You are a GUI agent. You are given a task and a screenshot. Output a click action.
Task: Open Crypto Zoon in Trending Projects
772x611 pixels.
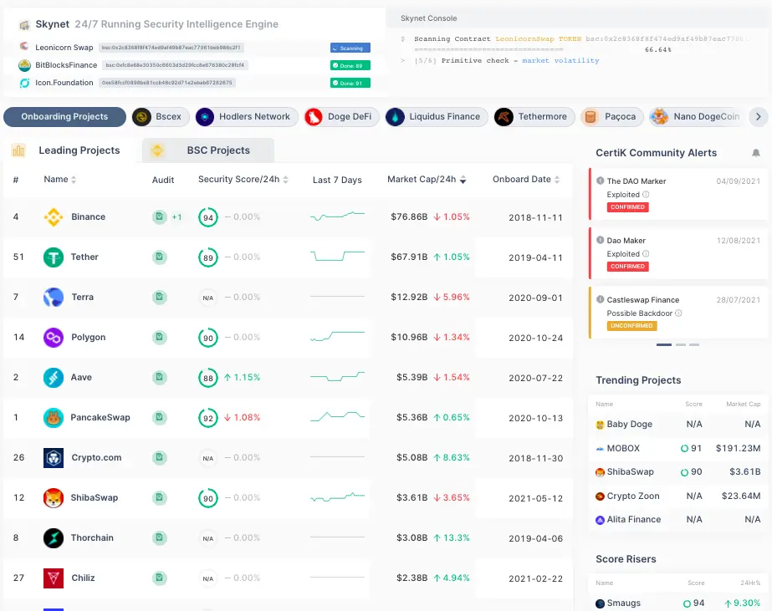(678, 496)
